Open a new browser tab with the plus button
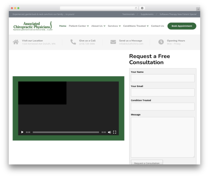The height and width of the screenshot is (177, 209). (x=198, y=9)
